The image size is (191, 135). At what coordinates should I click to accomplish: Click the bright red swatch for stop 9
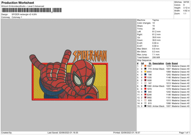pos(145,89)
